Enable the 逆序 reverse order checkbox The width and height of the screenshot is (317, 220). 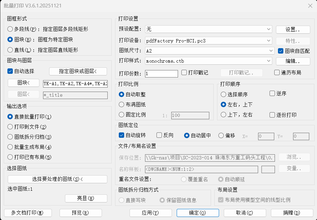pyautogui.click(x=272, y=93)
